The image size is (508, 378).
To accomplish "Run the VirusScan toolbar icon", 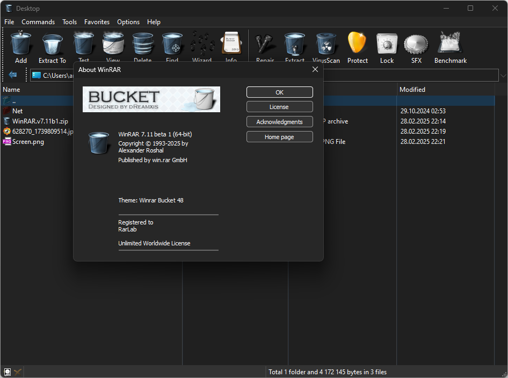I will click(x=326, y=43).
